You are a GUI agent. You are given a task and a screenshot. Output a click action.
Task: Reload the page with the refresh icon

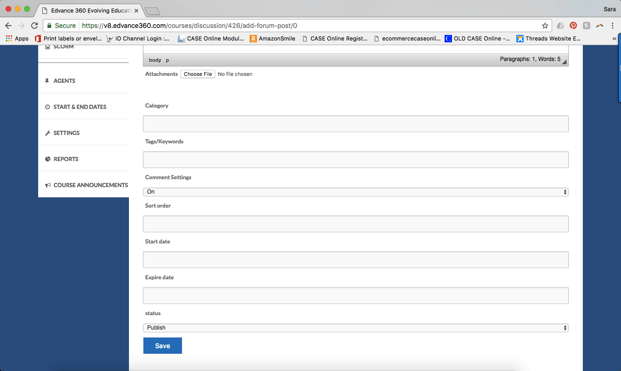34,26
